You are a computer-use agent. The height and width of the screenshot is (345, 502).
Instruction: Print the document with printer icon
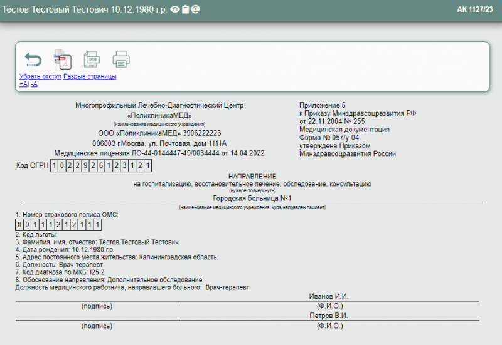click(x=121, y=59)
